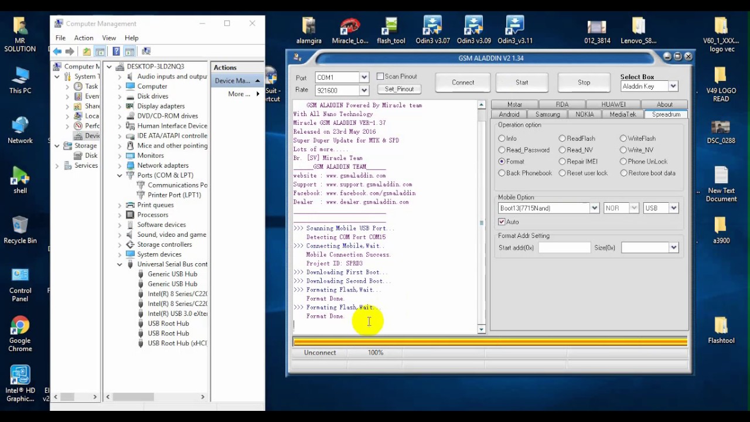Launch Odin3_v3.11 desktop icon
The height and width of the screenshot is (422, 750).
(515, 30)
